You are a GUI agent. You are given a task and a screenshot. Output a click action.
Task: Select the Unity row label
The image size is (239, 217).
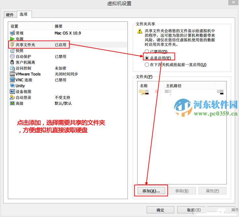(20, 86)
